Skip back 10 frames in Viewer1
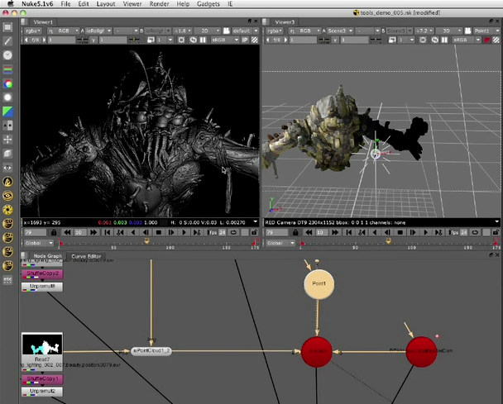Image resolution: width=503 pixels, height=404 pixels. point(67,232)
